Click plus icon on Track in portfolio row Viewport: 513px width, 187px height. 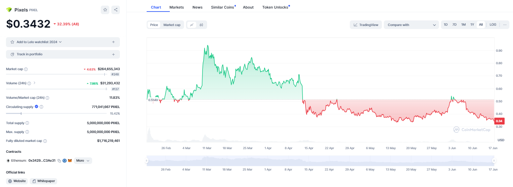pyautogui.click(x=113, y=54)
